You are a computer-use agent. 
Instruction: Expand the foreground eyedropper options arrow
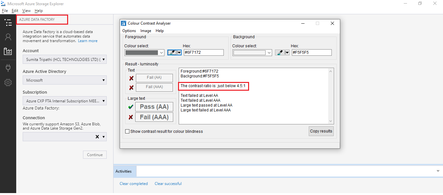pyautogui.click(x=179, y=52)
